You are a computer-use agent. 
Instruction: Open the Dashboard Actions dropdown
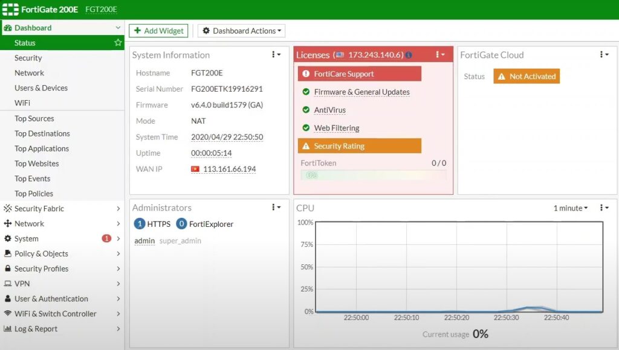click(242, 31)
